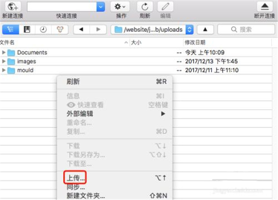This screenshot has height=200, width=278.
Task: Go to parent folder with up arrow
Action: (x=205, y=30)
